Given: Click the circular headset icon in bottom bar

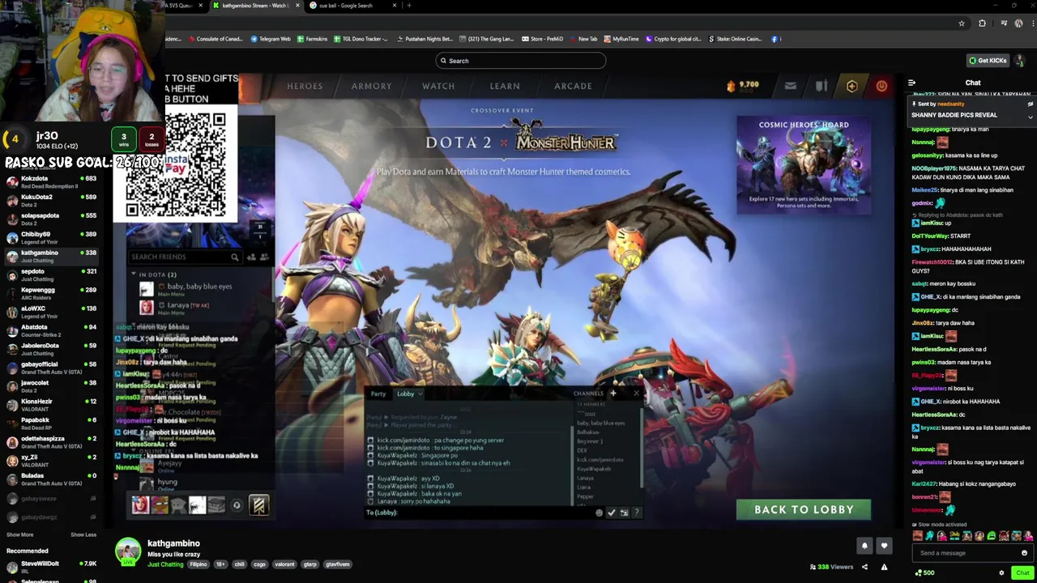Looking at the screenshot, I should click(x=237, y=505).
